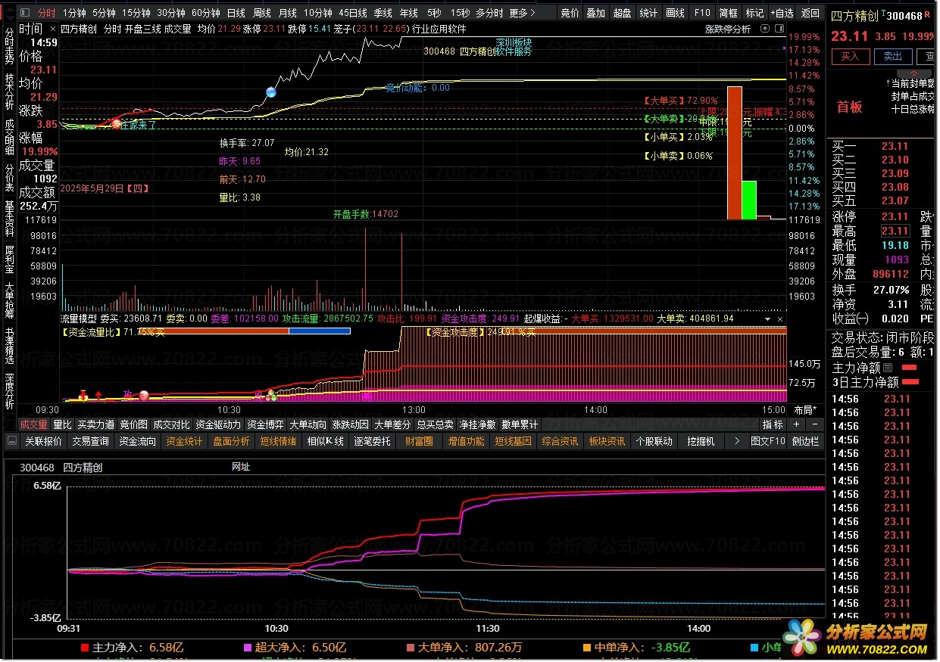The width and height of the screenshot is (940, 662).
Task: Select the 买卖力道 indicator tab
Action: [96, 425]
